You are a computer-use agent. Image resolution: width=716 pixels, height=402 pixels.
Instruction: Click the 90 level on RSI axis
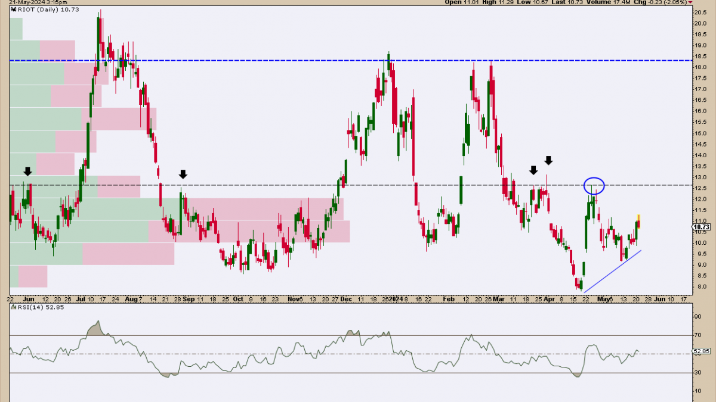tap(698, 316)
